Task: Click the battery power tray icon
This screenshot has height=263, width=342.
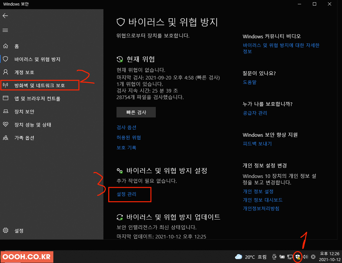Action: (x=282, y=257)
